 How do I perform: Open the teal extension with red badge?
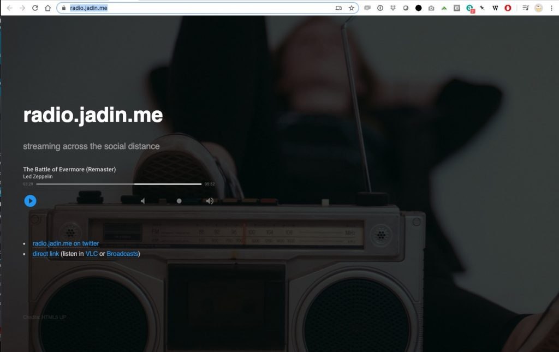coord(470,8)
